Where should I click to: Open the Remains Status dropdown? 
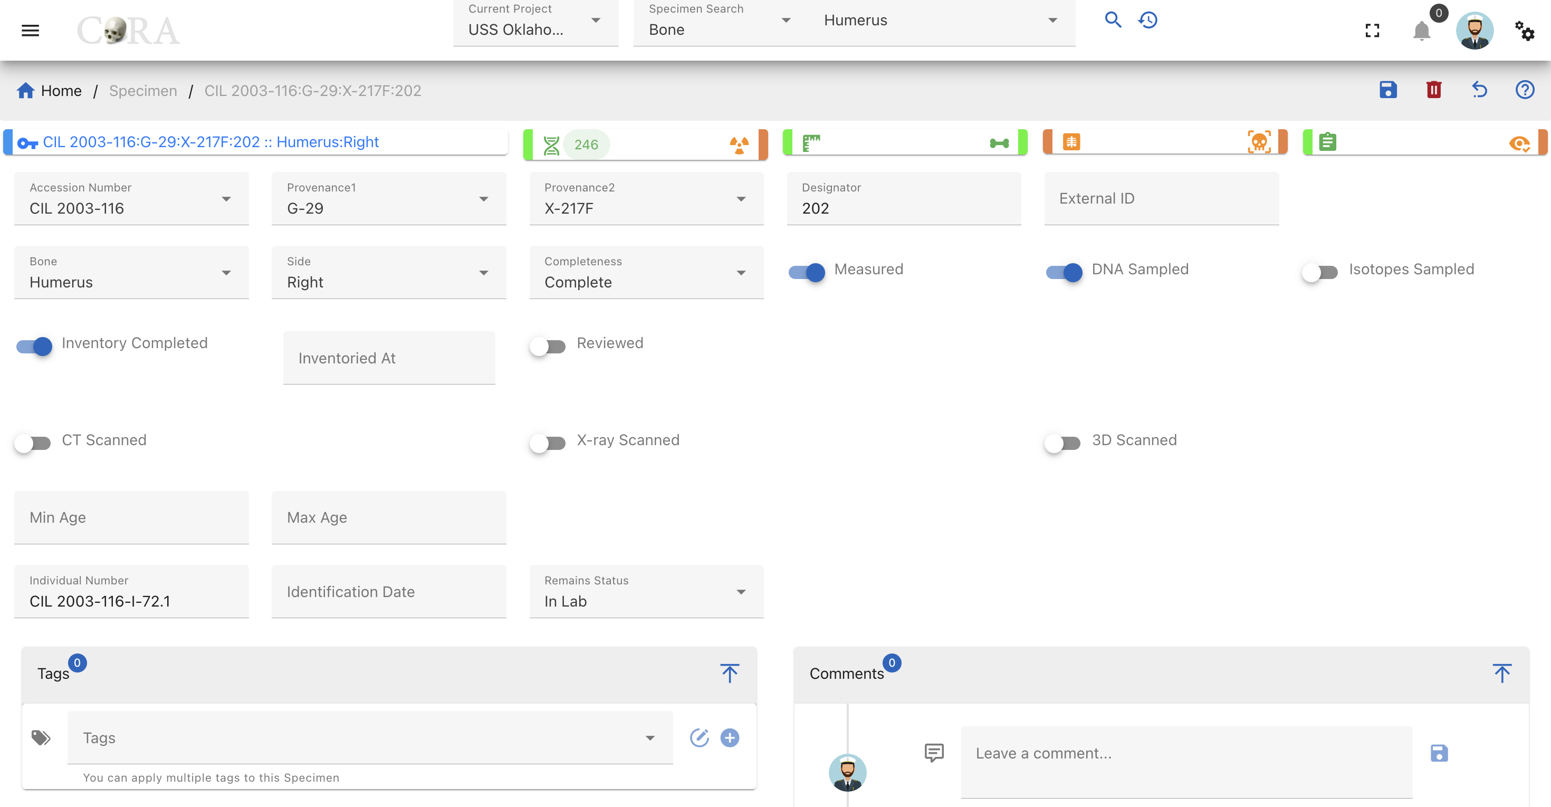coord(646,592)
